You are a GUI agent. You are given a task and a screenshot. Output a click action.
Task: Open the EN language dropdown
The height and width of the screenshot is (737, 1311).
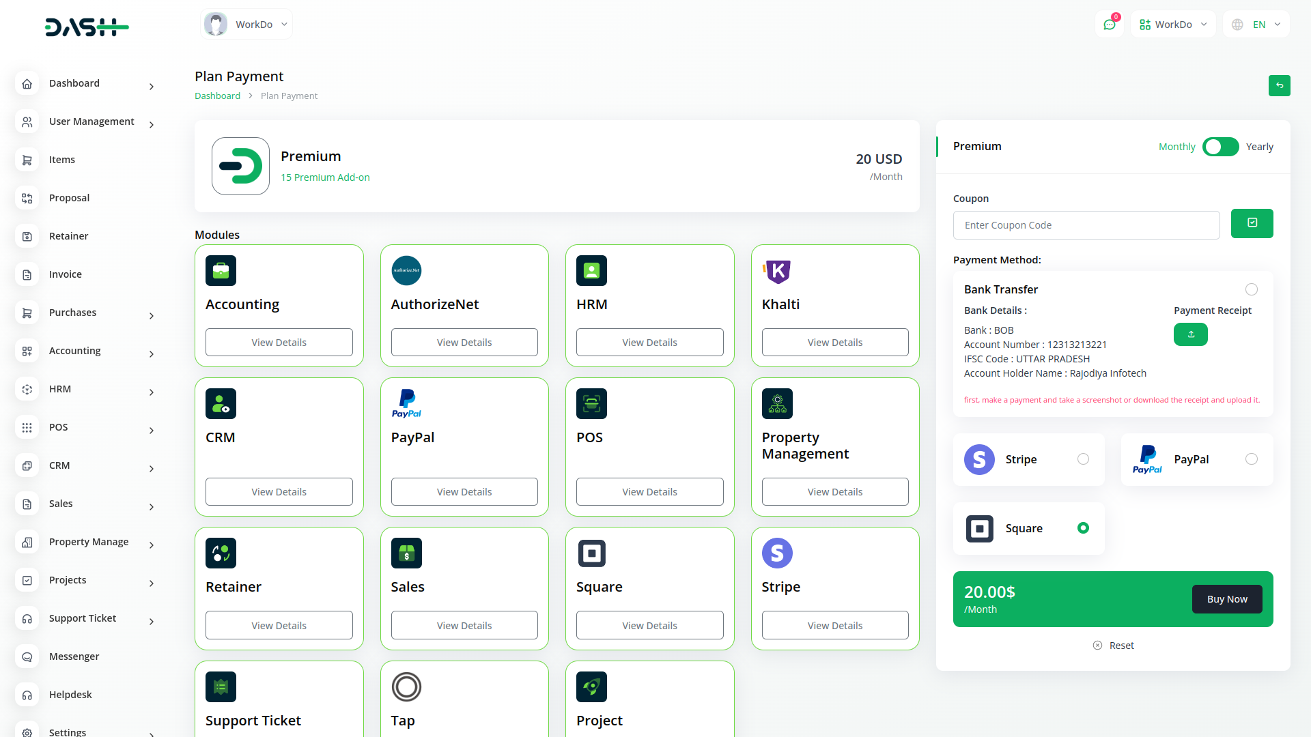1257,25
